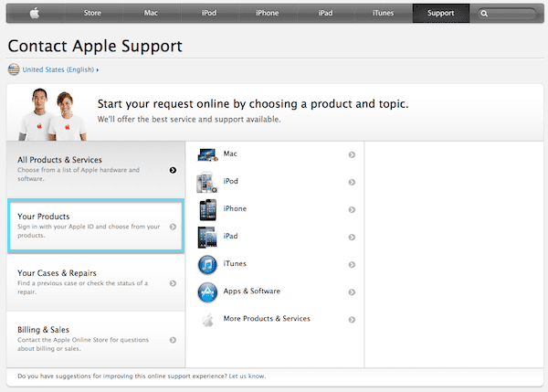The image size is (548, 392).
Task: Expand the iTunes row arrow
Action: pyautogui.click(x=352, y=264)
